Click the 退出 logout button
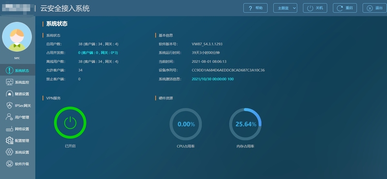This screenshot has width=387, height=179. pyautogui.click(x=374, y=8)
